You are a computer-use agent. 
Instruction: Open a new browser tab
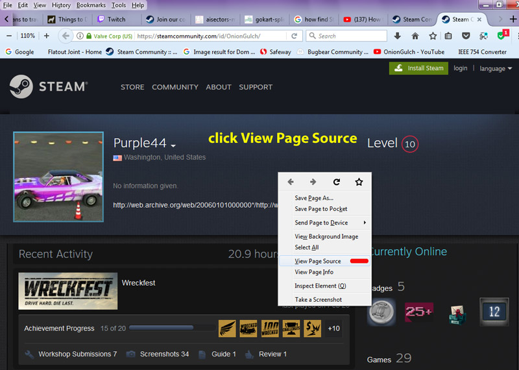(x=513, y=19)
